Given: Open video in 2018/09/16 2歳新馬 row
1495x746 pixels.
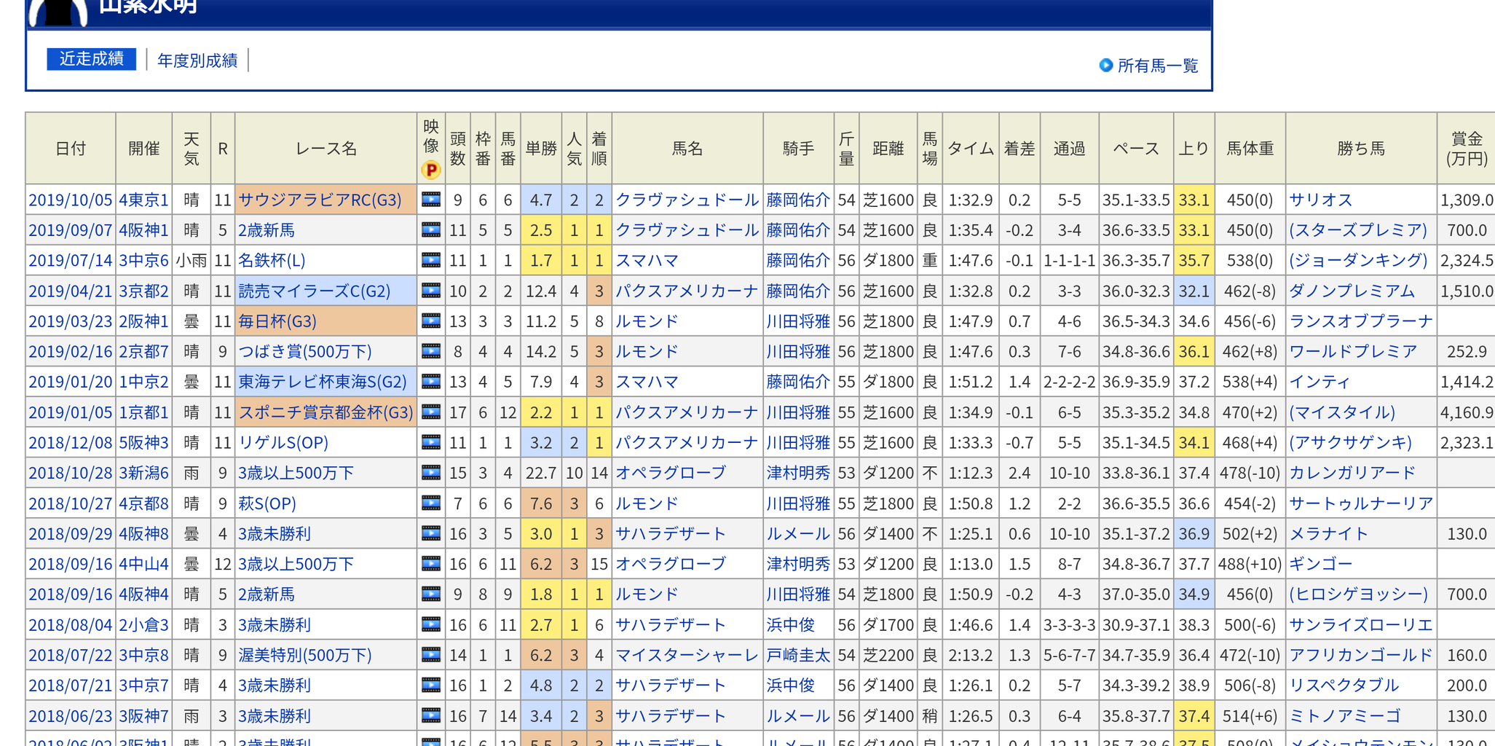Looking at the screenshot, I should 430,594.
